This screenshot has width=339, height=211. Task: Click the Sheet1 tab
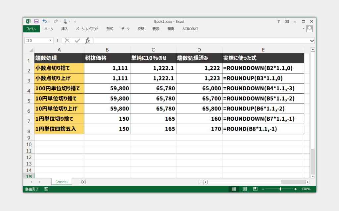coord(62,182)
